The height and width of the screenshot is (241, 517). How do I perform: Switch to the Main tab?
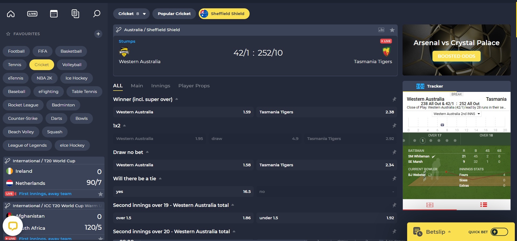[137, 86]
